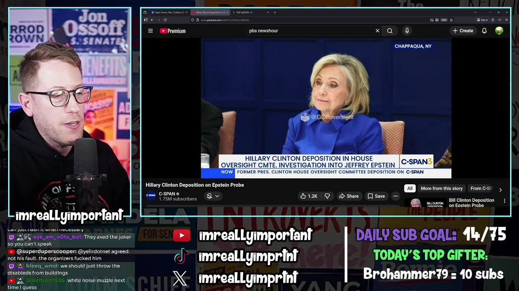Open the C-SPAN channel avatar
Screen dimensions: 519x291
[x=151, y=196]
